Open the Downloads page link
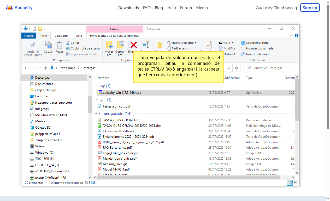The height and width of the screenshot is (201, 330). tap(128, 8)
